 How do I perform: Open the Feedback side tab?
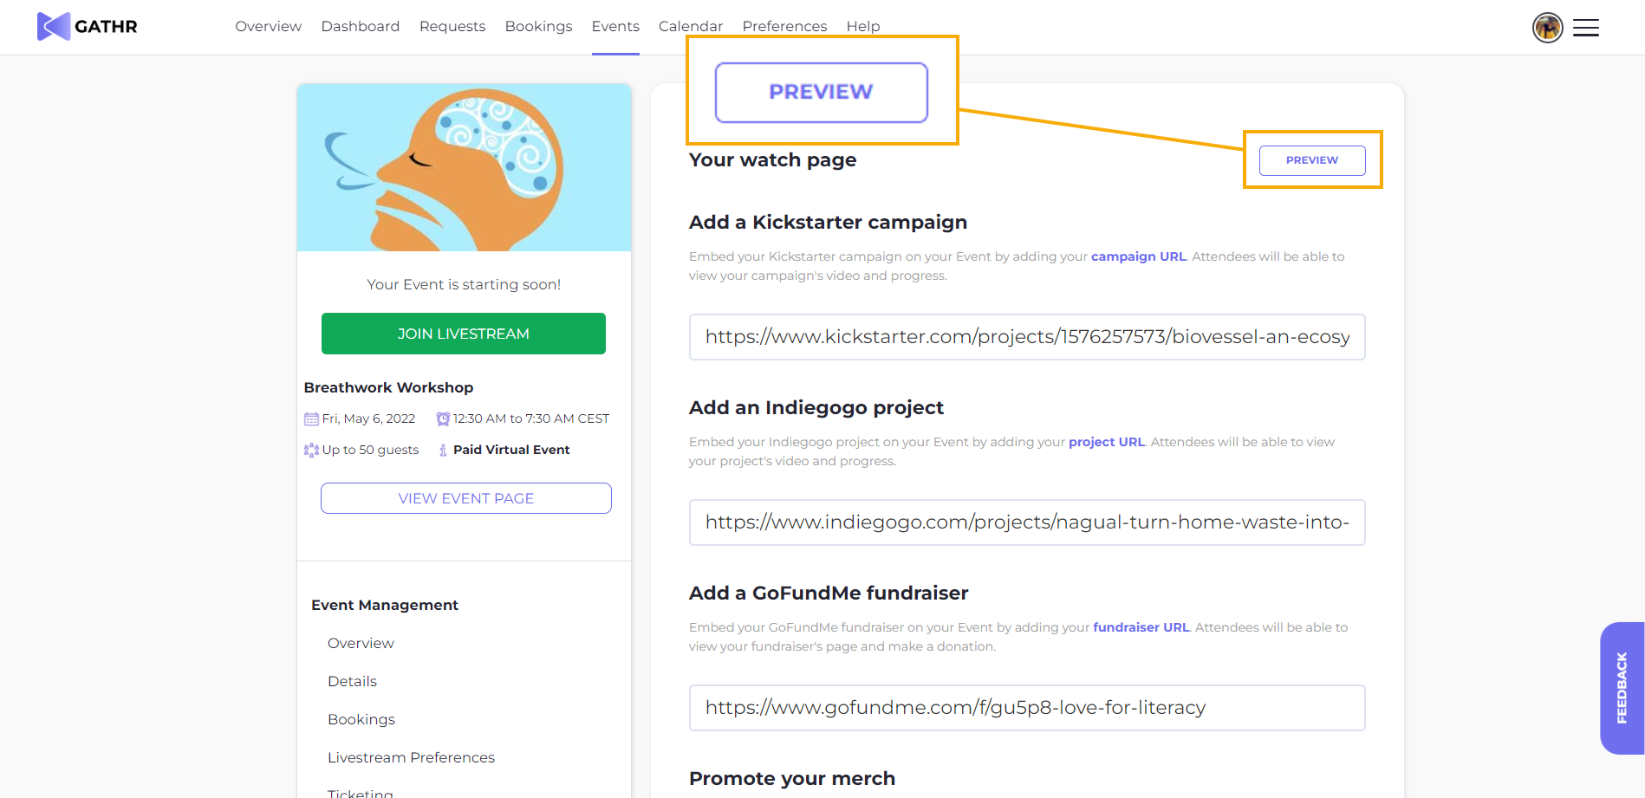pos(1621,688)
